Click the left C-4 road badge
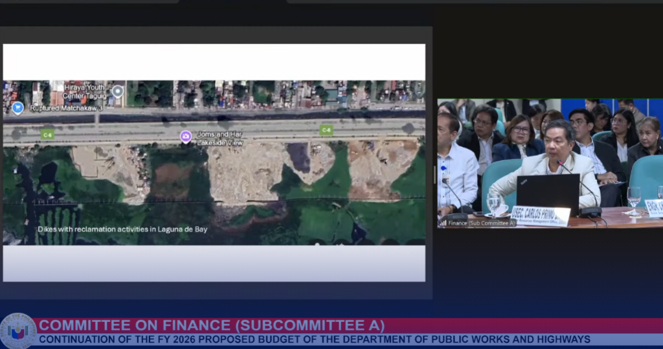The height and width of the screenshot is (349, 663). tap(47, 134)
